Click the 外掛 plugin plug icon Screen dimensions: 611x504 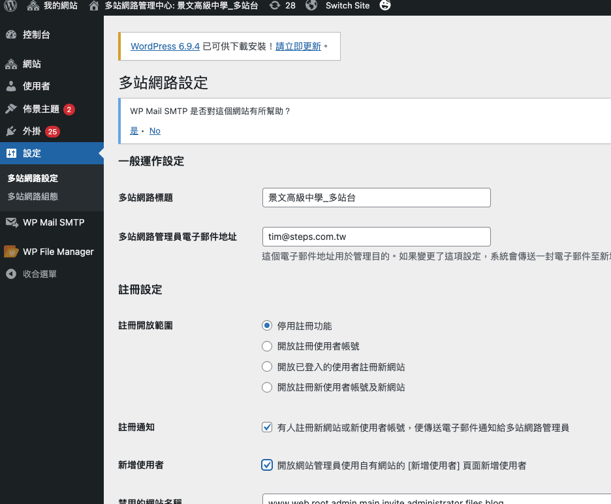[x=11, y=131]
